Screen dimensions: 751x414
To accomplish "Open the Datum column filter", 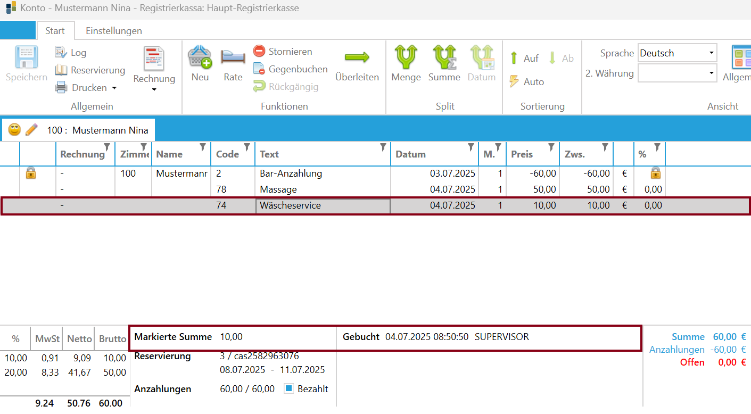I will pos(471,147).
